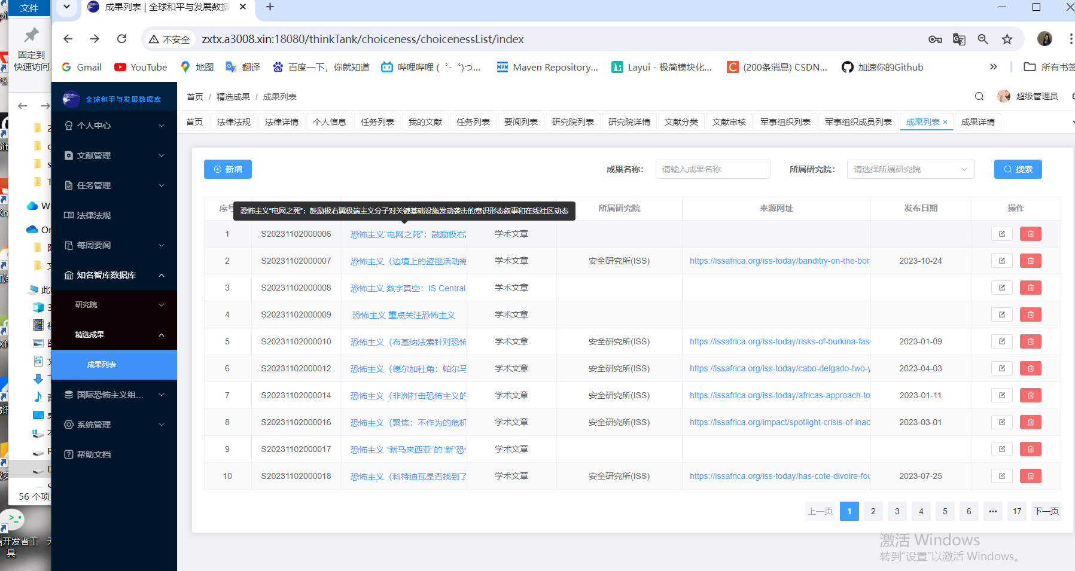Click 下一页 pagination button
1075x571 pixels.
pos(1046,511)
